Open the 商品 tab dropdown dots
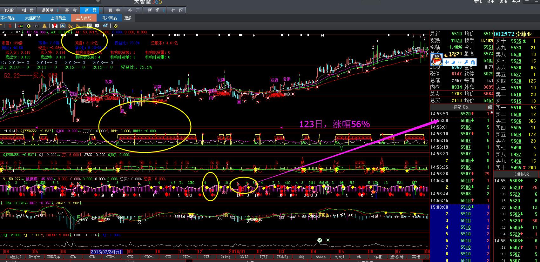Screen dimensions: 540x262 (x=101, y=10)
